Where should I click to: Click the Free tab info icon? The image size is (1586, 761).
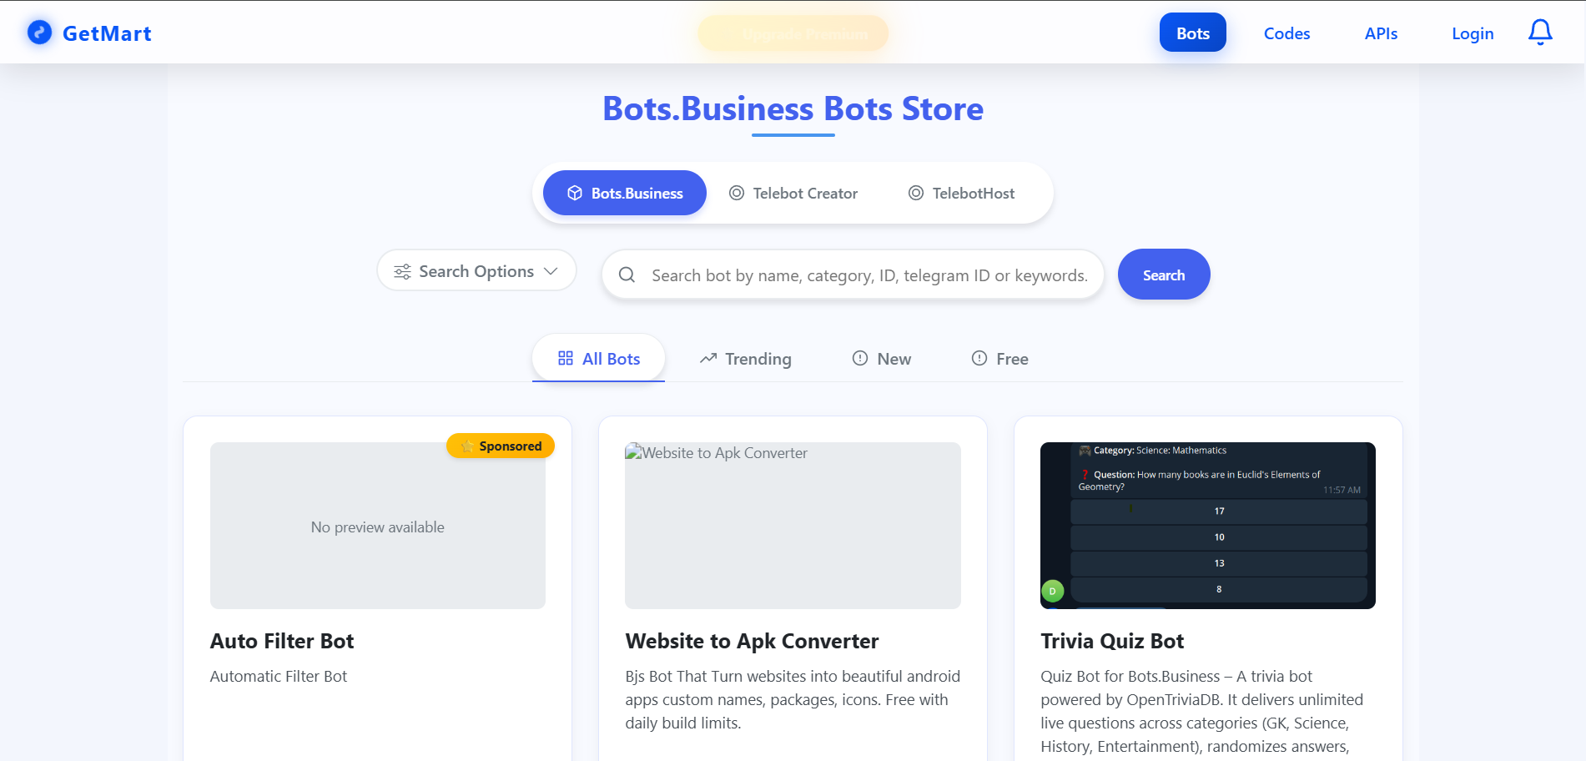tap(979, 358)
